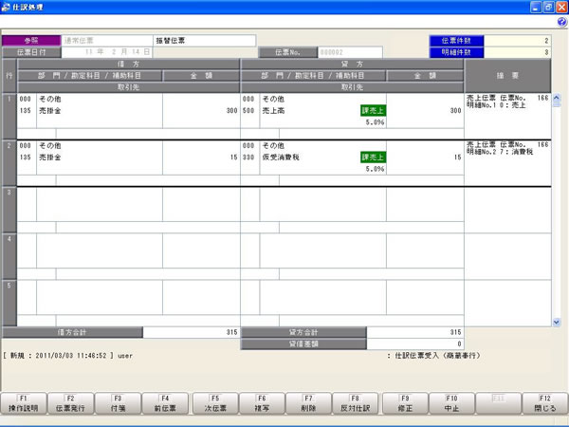Click F9 修正 to edit the slip

pyautogui.click(x=405, y=403)
